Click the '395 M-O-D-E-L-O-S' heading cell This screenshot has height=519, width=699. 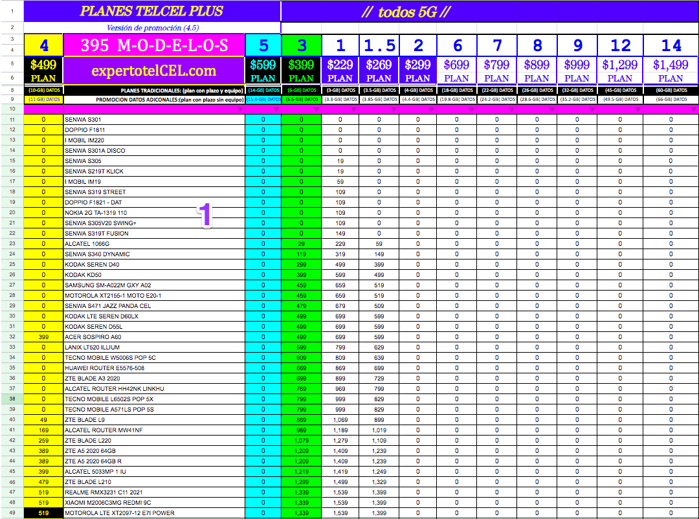(x=154, y=45)
